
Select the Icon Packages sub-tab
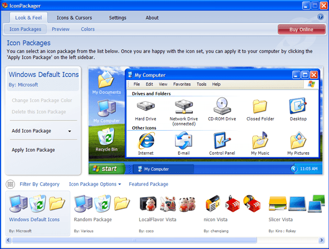tap(25, 29)
